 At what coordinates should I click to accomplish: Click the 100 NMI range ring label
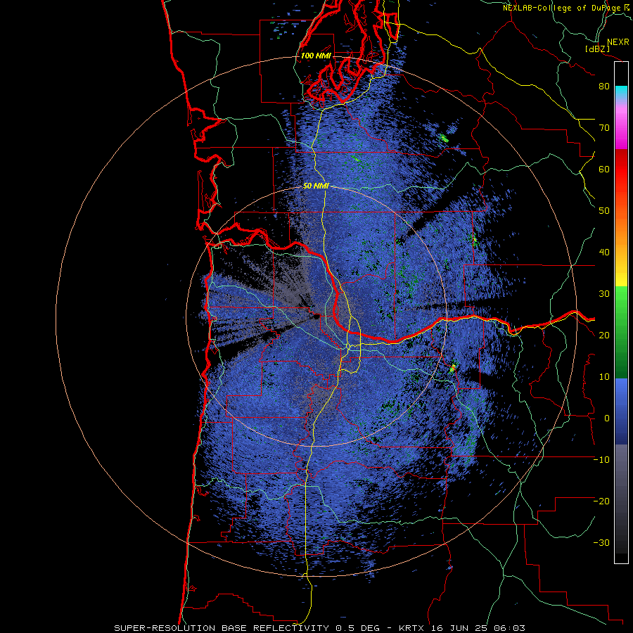[316, 56]
